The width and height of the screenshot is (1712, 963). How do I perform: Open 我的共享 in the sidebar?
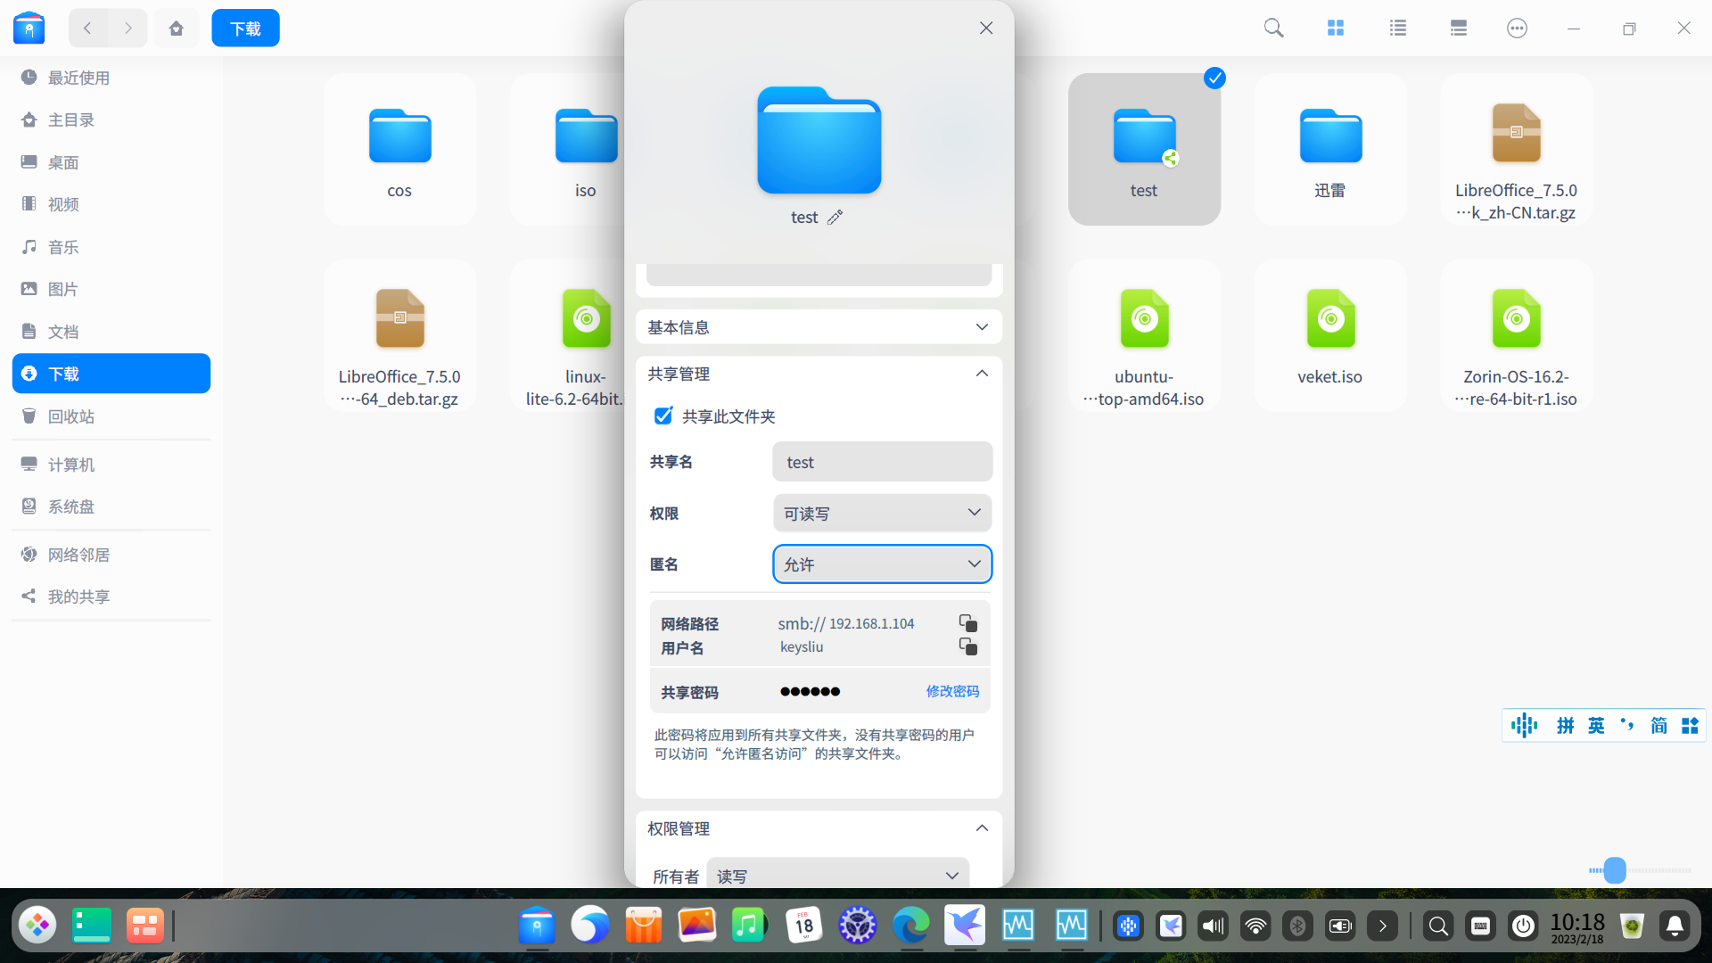point(77,596)
